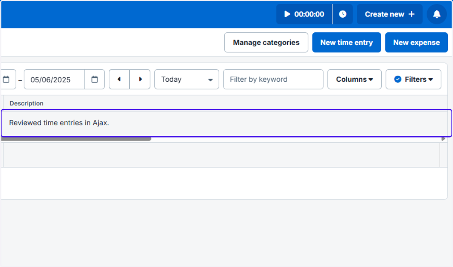Click Create new button
Screen dimensions: 453x267
coord(390,14)
